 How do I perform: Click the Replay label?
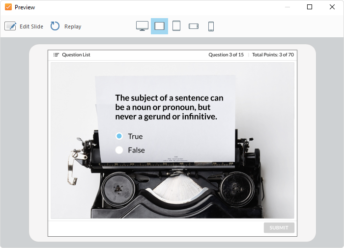click(73, 26)
